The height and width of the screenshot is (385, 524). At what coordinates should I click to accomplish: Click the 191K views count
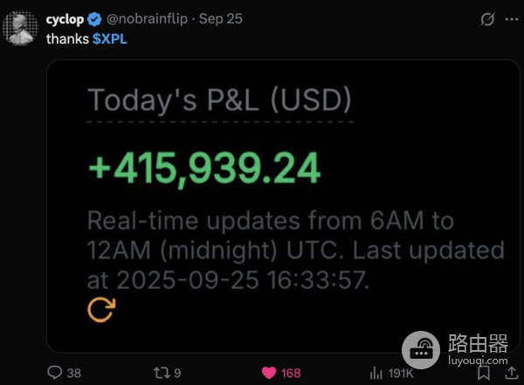click(401, 373)
